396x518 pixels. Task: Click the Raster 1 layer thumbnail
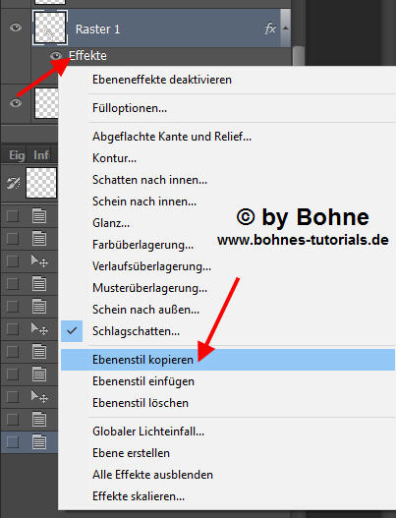(50, 29)
